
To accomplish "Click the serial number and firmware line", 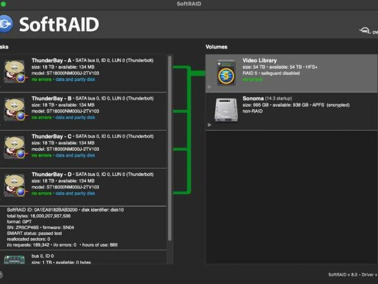I will 40,227.
